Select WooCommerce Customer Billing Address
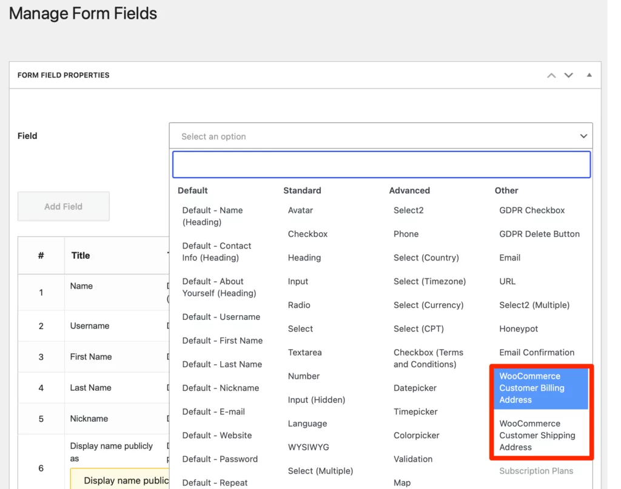Image resolution: width=621 pixels, height=489 pixels. pos(541,388)
